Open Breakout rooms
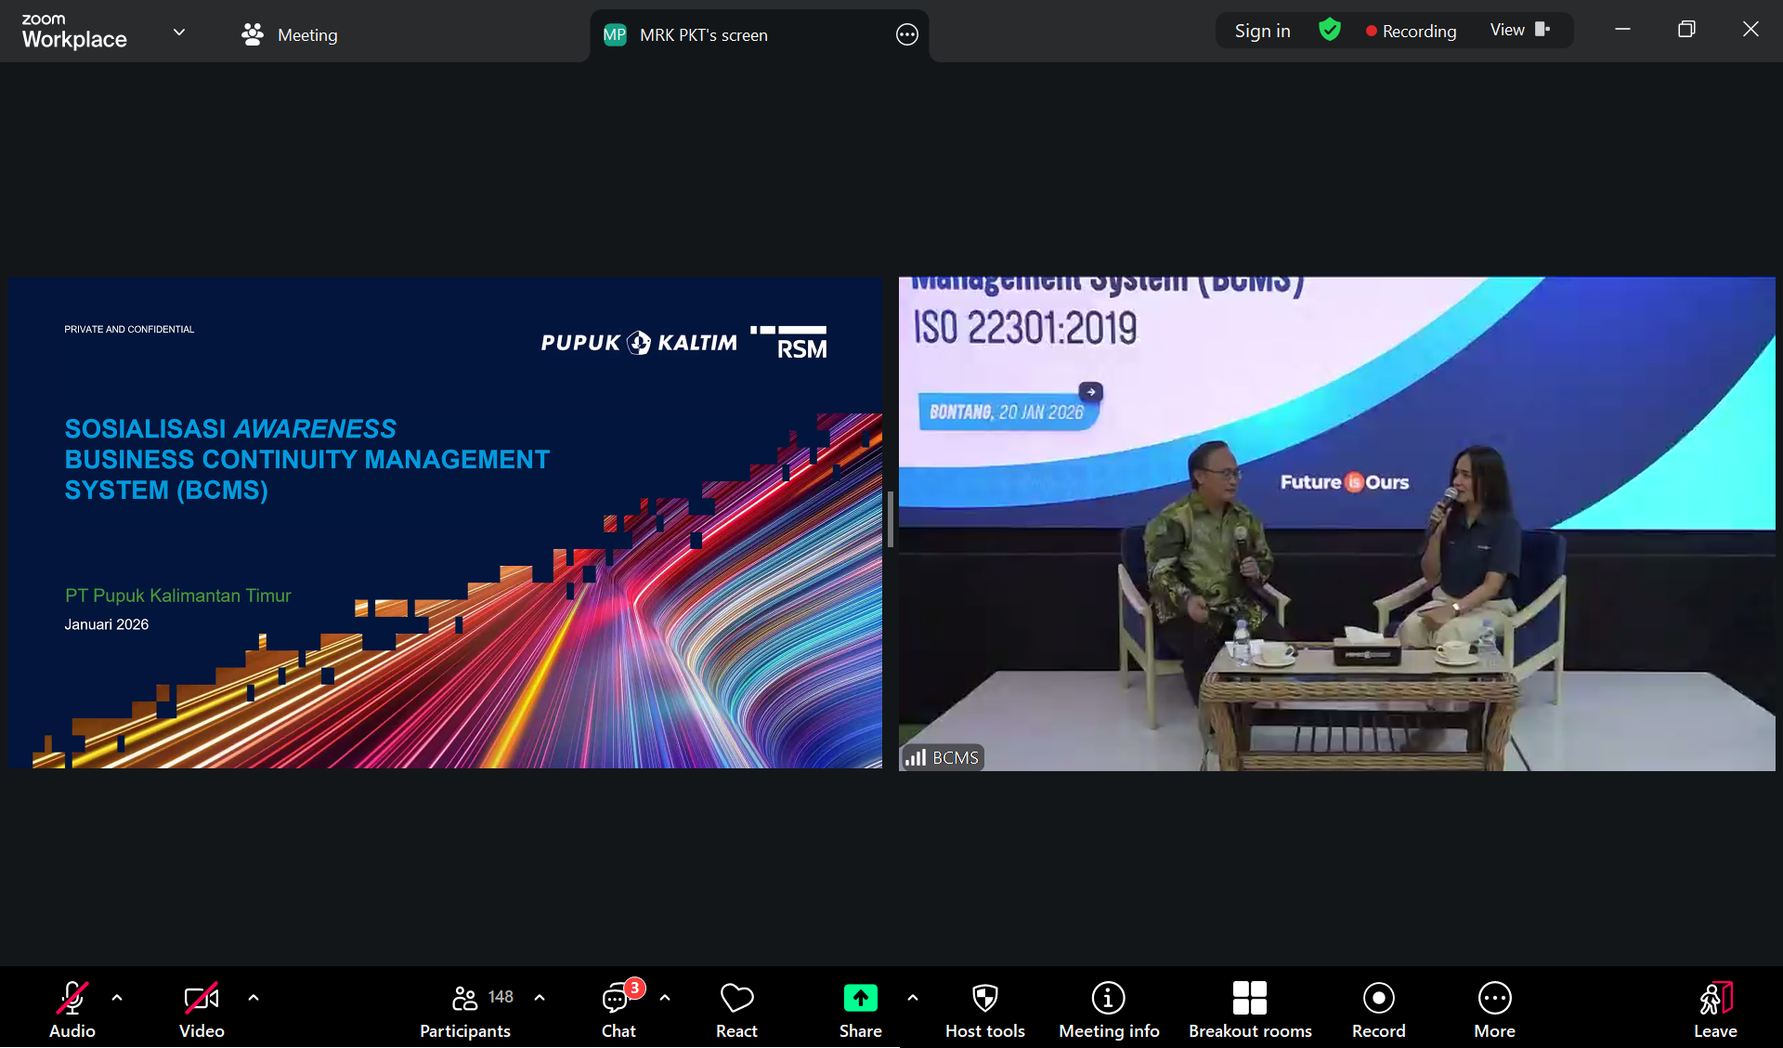This screenshot has height=1048, width=1783. 1250,1009
